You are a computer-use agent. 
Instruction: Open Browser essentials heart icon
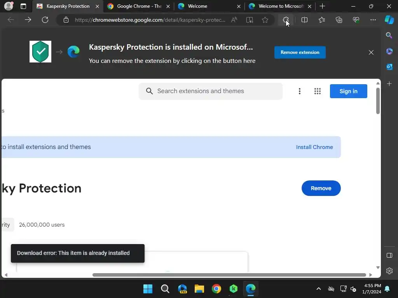click(x=356, y=20)
